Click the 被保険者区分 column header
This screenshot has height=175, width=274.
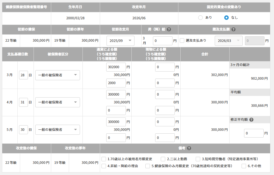click(x=58, y=54)
